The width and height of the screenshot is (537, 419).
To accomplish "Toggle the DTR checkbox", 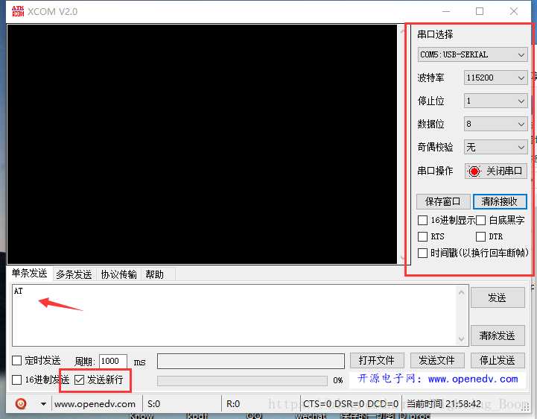I will tap(480, 236).
